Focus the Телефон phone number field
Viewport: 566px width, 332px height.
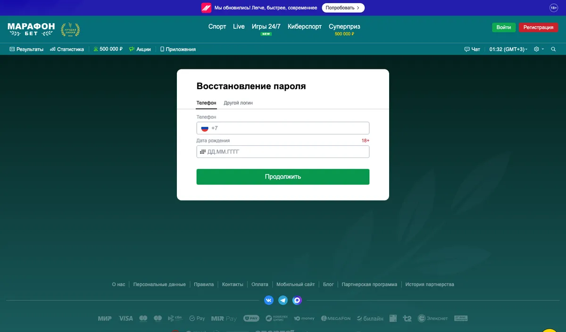pos(283,128)
